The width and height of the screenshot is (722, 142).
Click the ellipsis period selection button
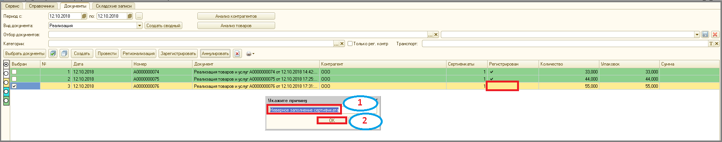click(x=139, y=16)
